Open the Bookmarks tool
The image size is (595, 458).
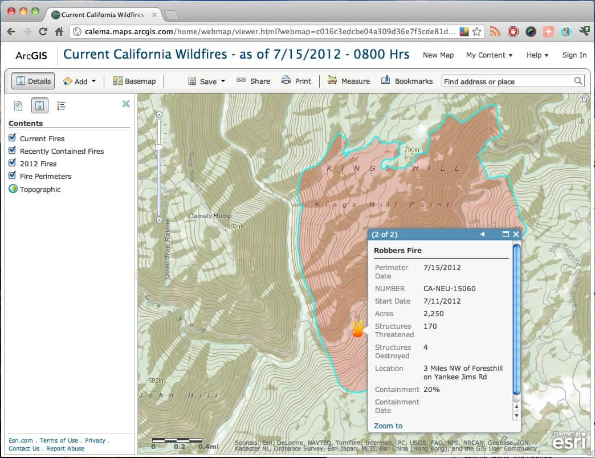click(407, 81)
